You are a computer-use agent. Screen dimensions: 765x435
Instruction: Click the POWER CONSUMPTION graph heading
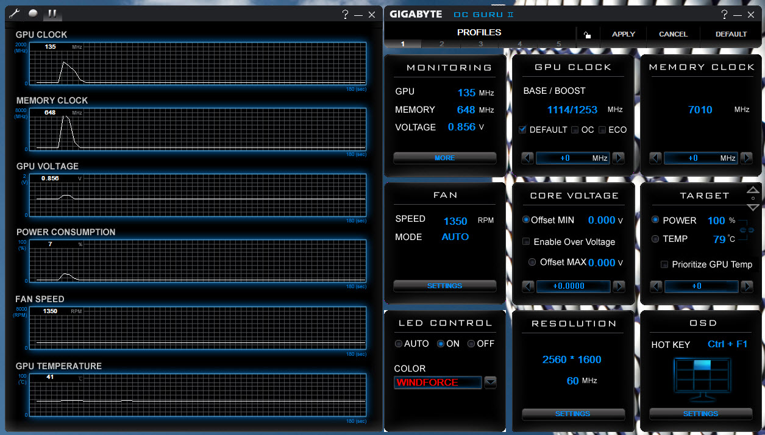click(66, 232)
